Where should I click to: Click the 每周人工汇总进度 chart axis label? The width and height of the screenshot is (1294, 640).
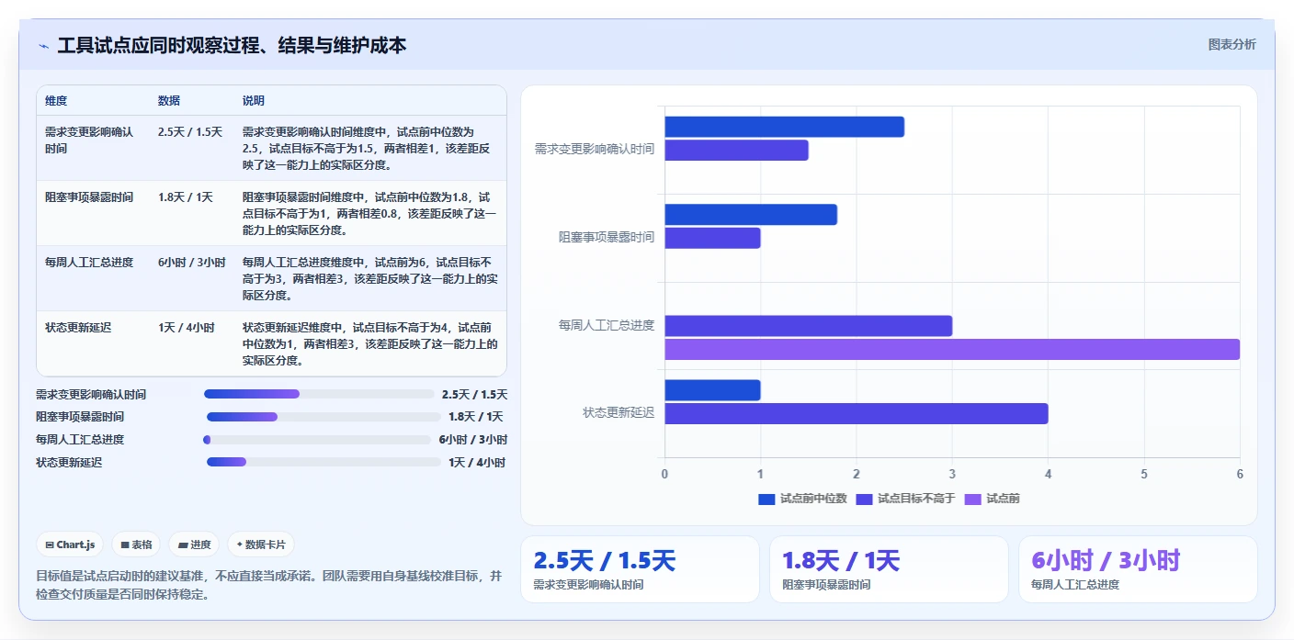(x=607, y=325)
